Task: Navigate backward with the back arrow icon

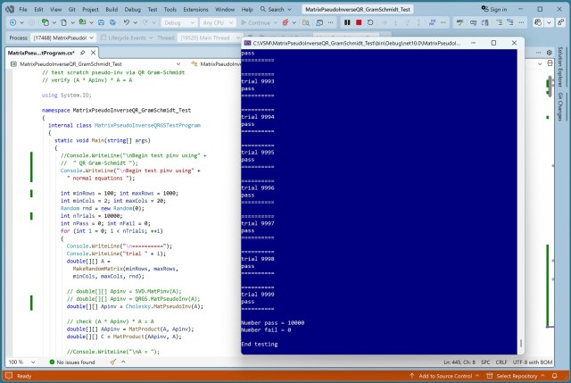Action: (x=11, y=22)
